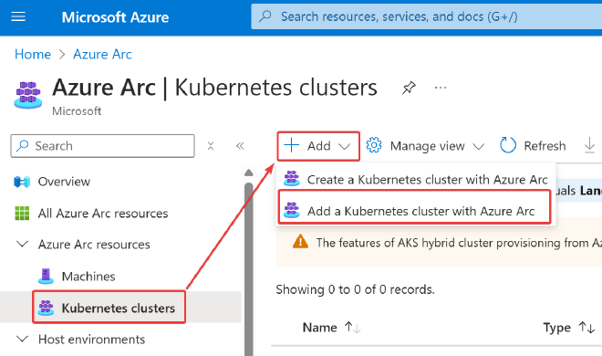The width and height of the screenshot is (602, 356).
Task: Open the hamburger portal menu
Action: (18, 17)
